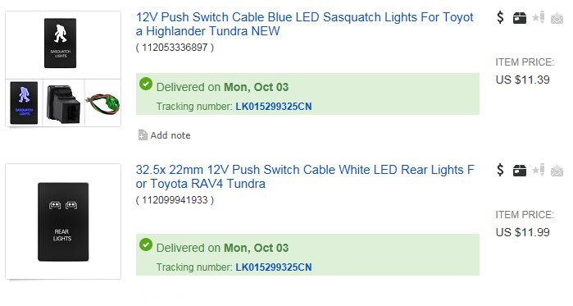Viewport: 573px width, 306px height.
Task: Click the shipped box icon for Rear Lights item
Action: 519,171
